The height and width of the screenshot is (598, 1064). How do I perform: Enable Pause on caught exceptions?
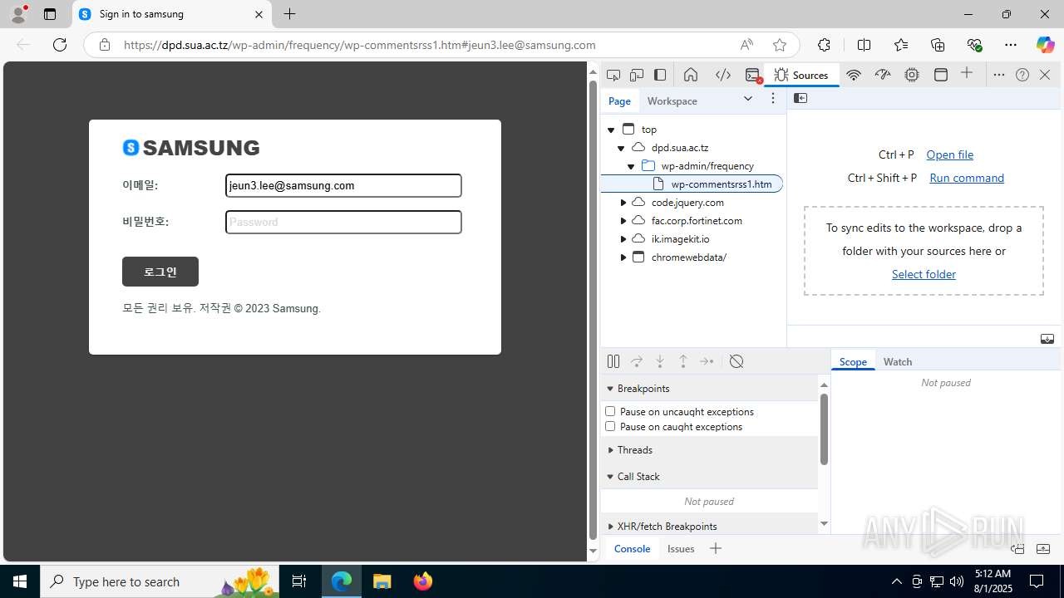click(610, 426)
